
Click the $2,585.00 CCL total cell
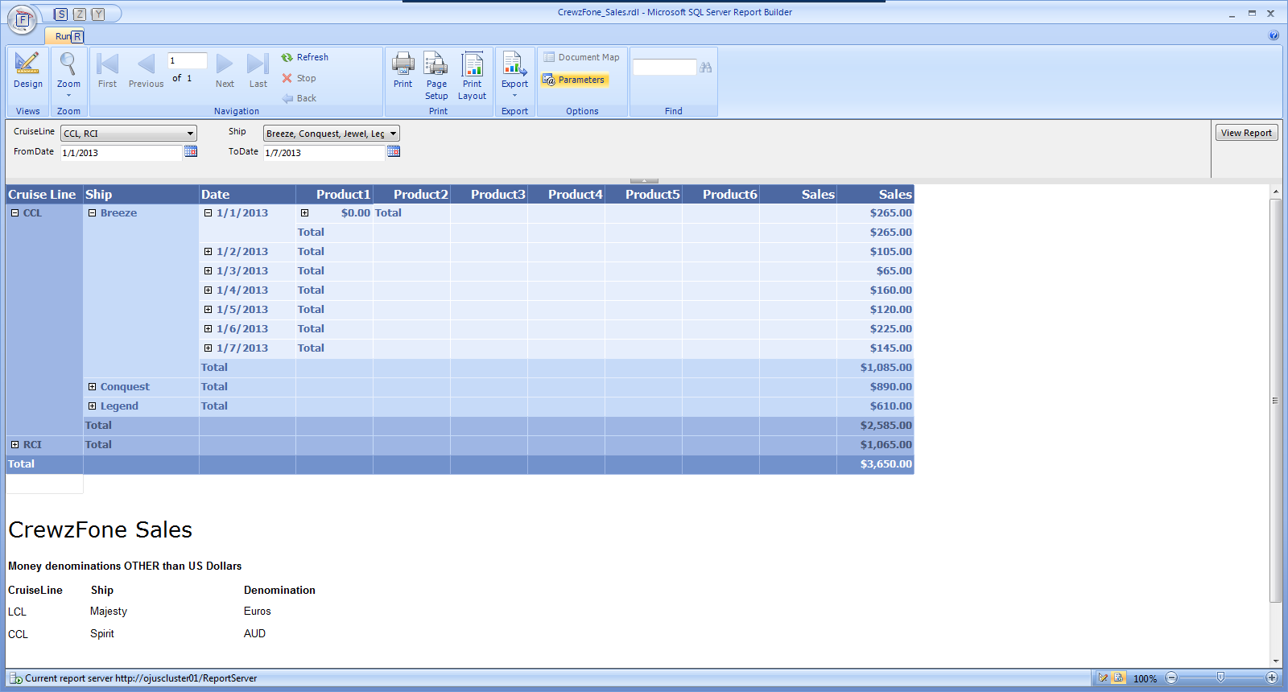pos(875,426)
